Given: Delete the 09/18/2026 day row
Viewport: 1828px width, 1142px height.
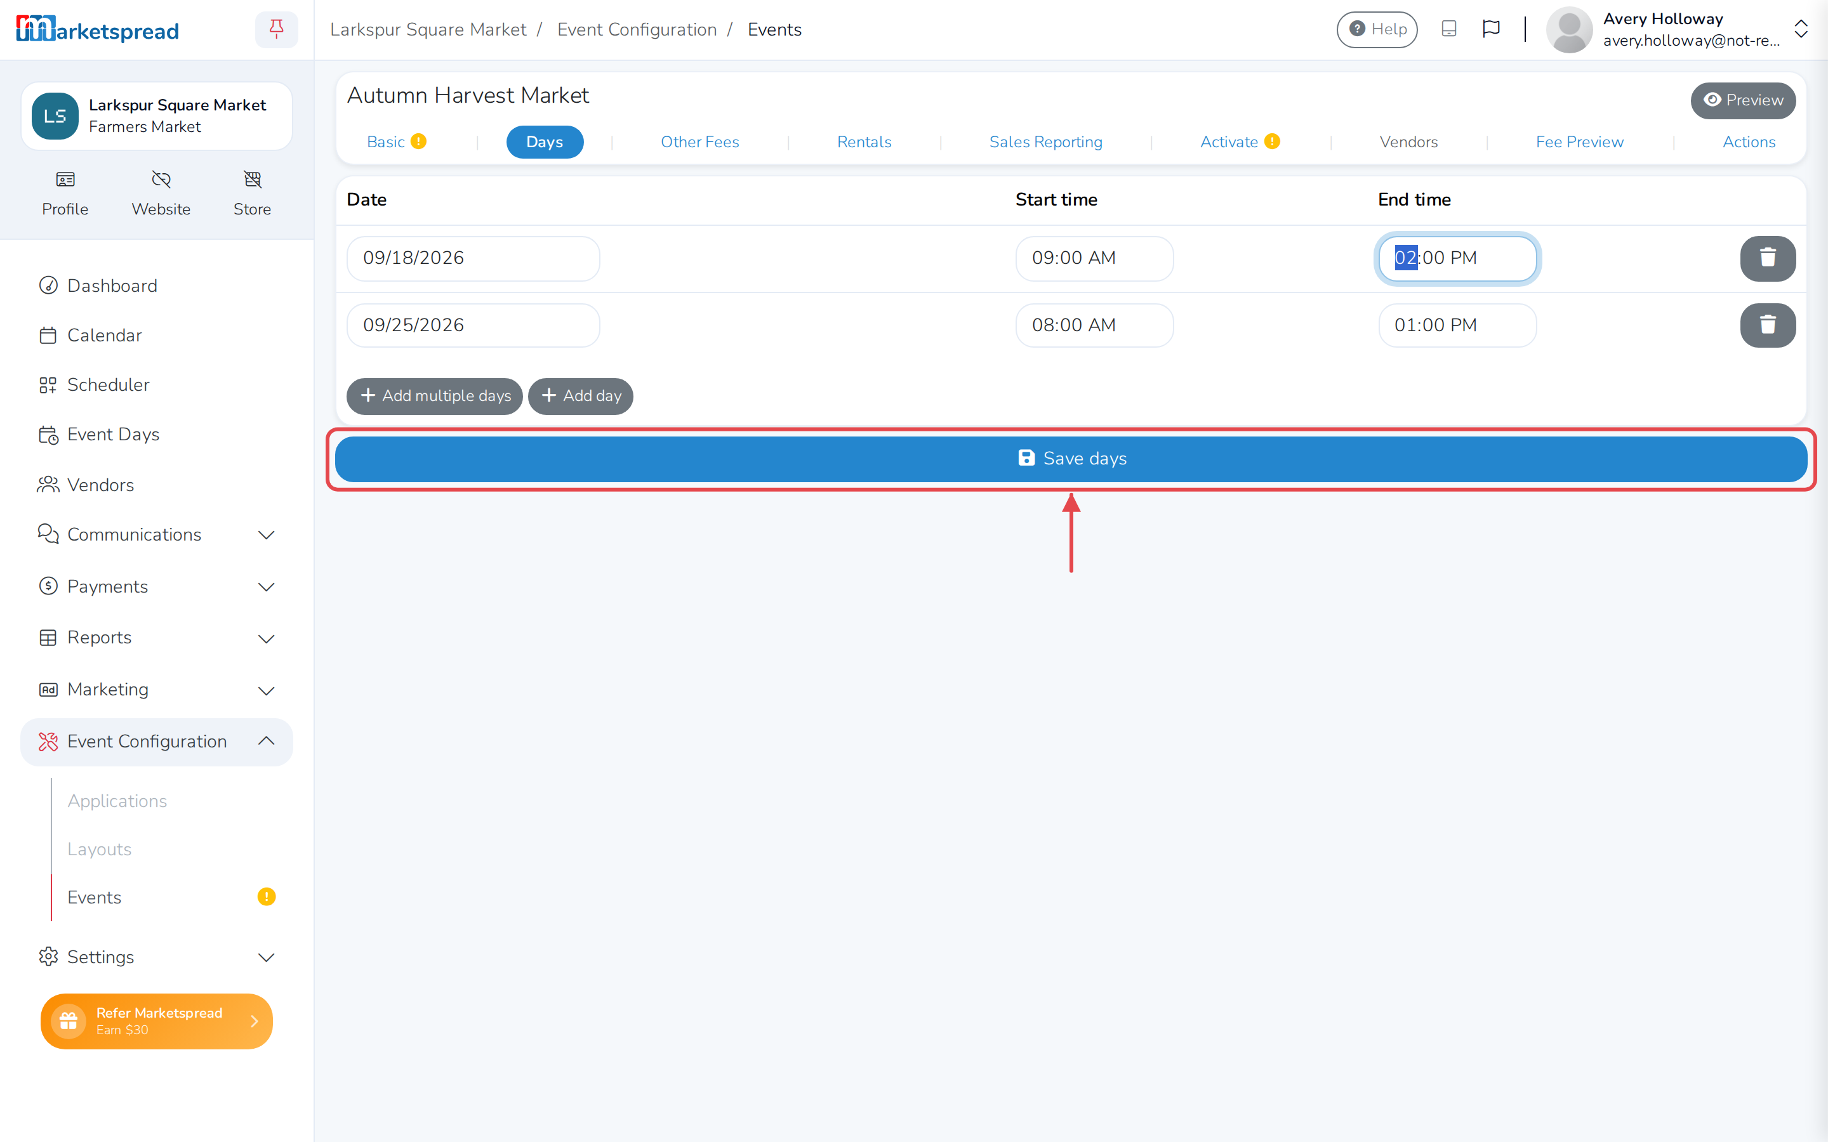Looking at the screenshot, I should (x=1768, y=258).
